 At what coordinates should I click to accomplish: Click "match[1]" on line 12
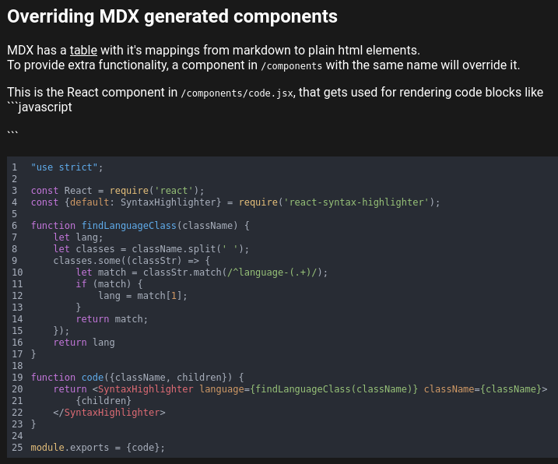160,296
